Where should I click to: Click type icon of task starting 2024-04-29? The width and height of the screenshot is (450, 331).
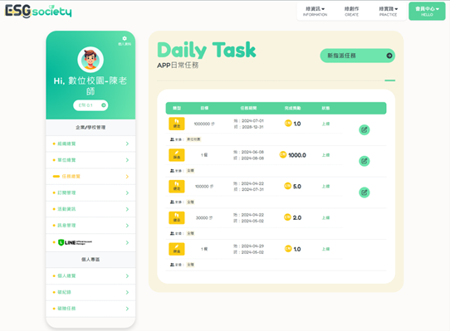[177, 249]
